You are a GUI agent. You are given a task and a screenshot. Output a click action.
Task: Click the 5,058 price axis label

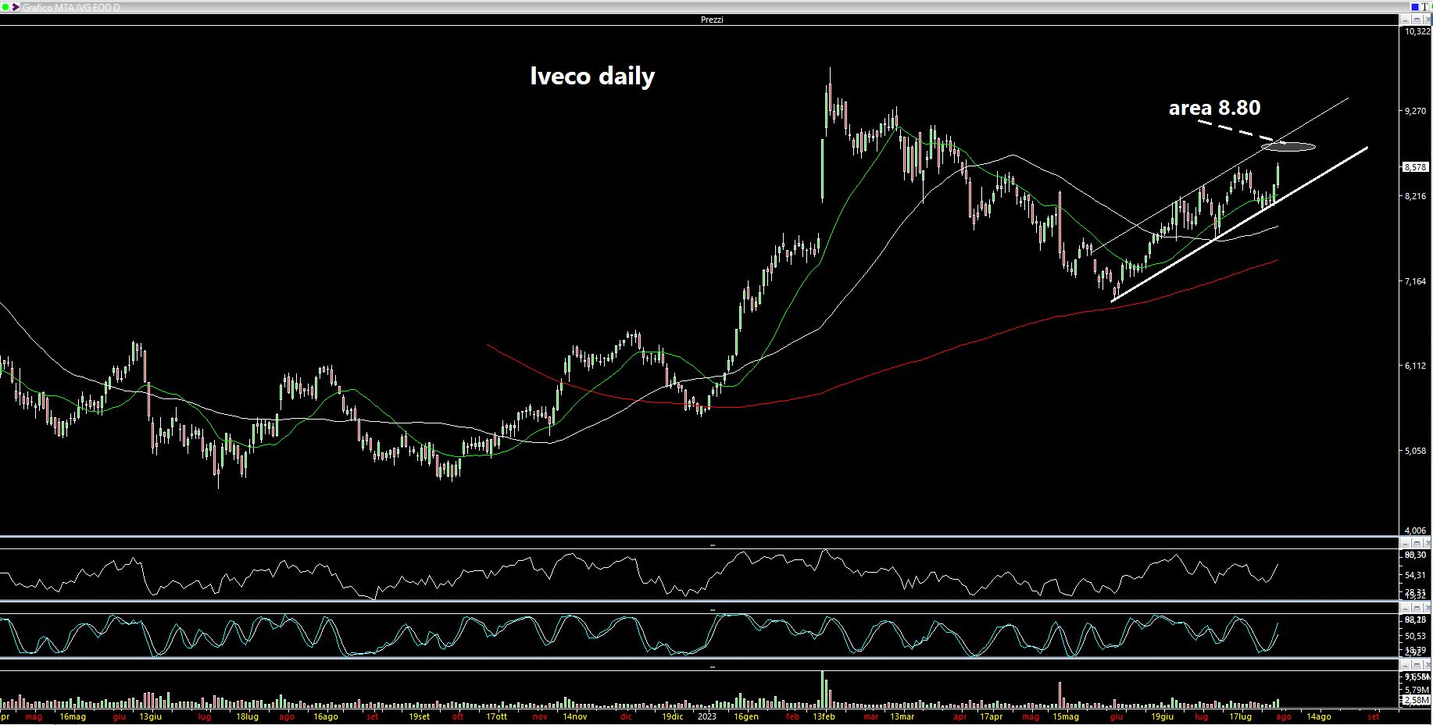(1415, 451)
